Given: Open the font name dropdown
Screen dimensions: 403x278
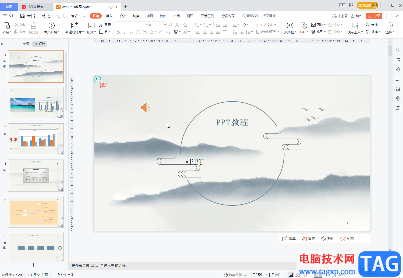Looking at the screenshot, I should [147, 25].
